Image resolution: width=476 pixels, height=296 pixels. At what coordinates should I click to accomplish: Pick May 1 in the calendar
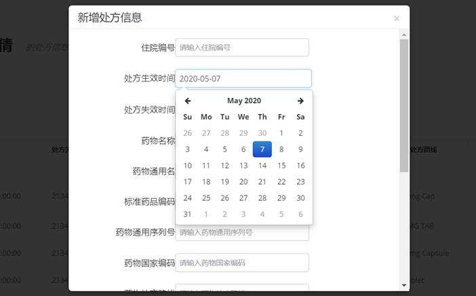click(x=281, y=133)
